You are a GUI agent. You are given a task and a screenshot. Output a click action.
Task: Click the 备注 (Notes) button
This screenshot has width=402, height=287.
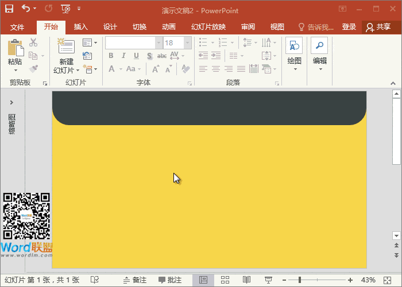(x=134, y=280)
